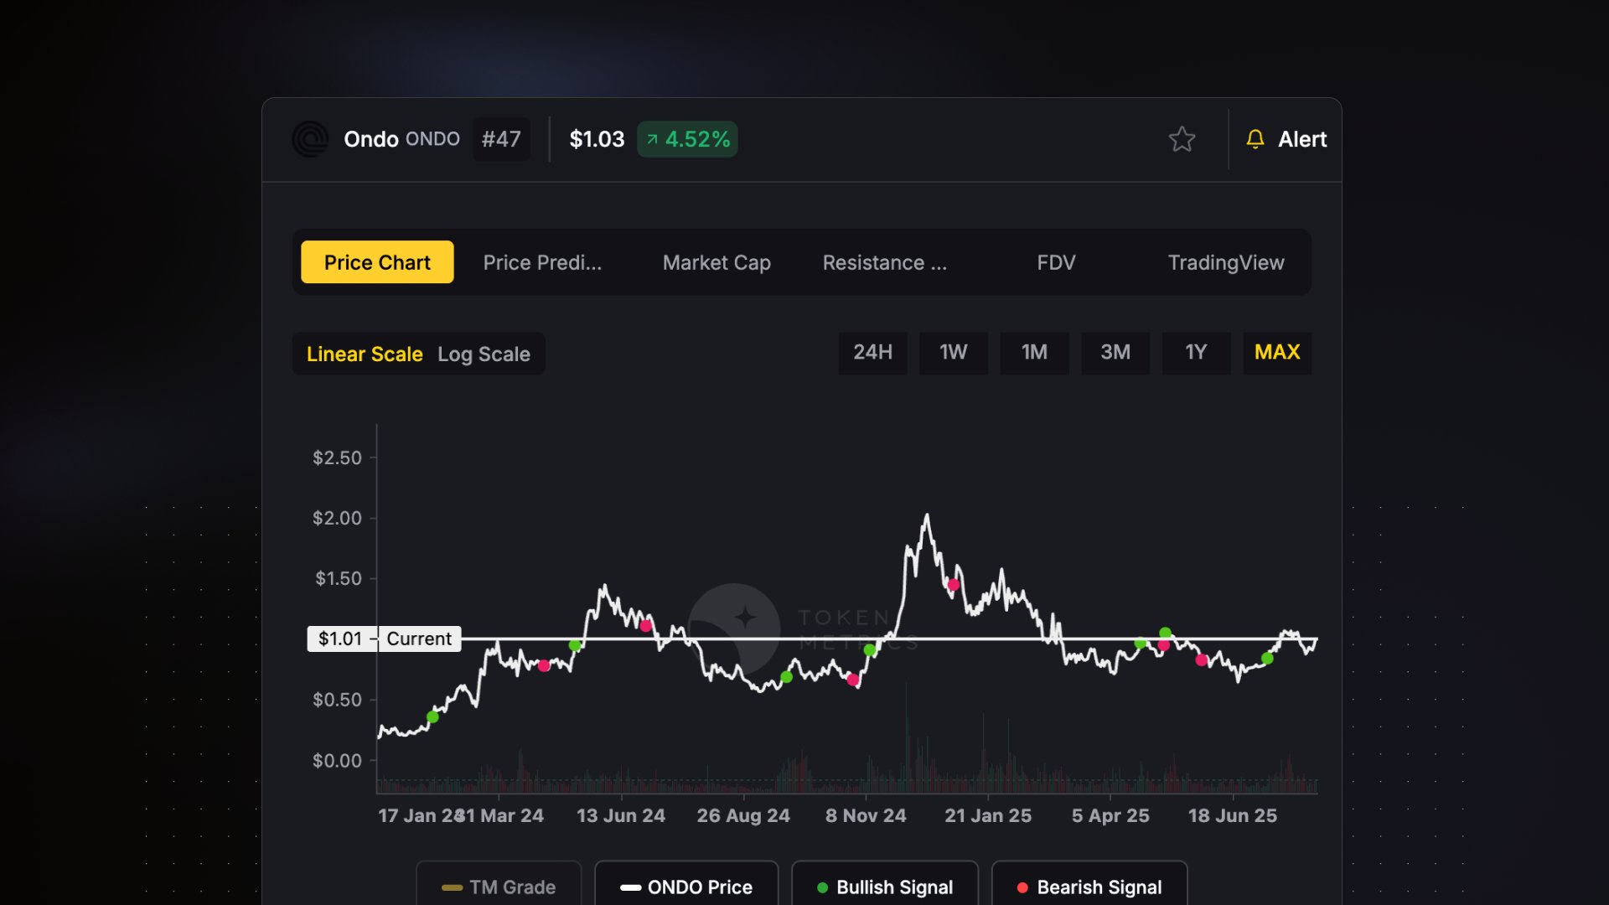Viewport: 1609px width, 905px height.
Task: Select the 3M time range
Action: click(1115, 353)
